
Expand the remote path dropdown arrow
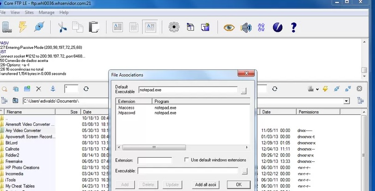pyautogui.click(x=346, y=101)
